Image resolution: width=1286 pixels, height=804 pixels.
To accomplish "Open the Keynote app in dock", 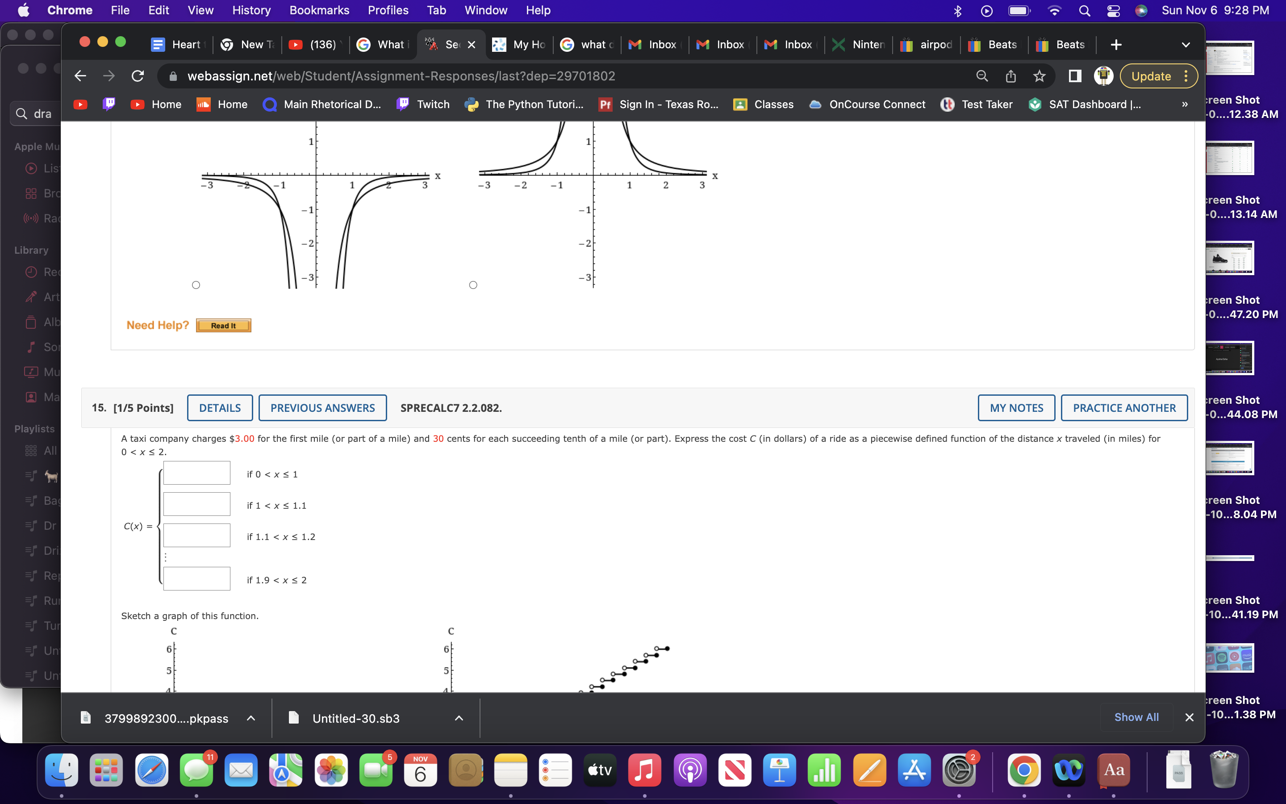I will tap(779, 770).
